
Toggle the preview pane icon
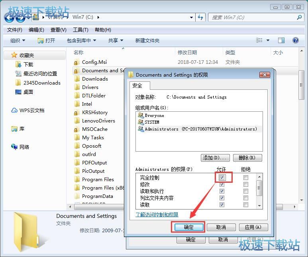pyautogui.click(x=281, y=40)
